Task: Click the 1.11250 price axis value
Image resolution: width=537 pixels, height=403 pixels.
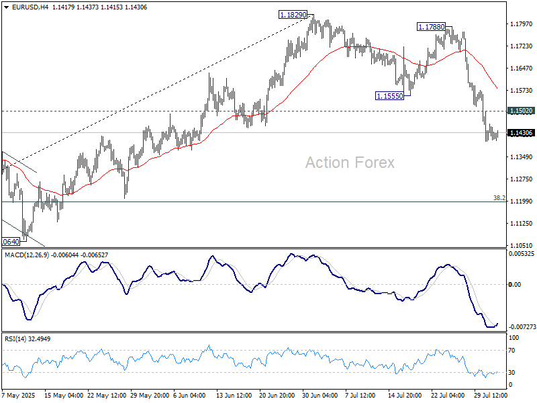Action: coord(522,223)
